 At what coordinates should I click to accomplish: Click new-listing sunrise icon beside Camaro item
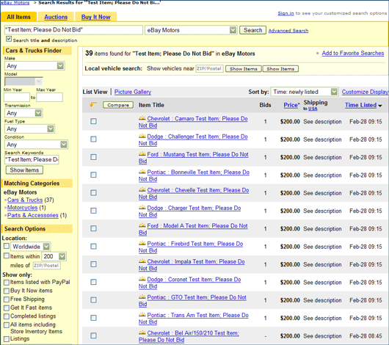[x=142, y=118]
